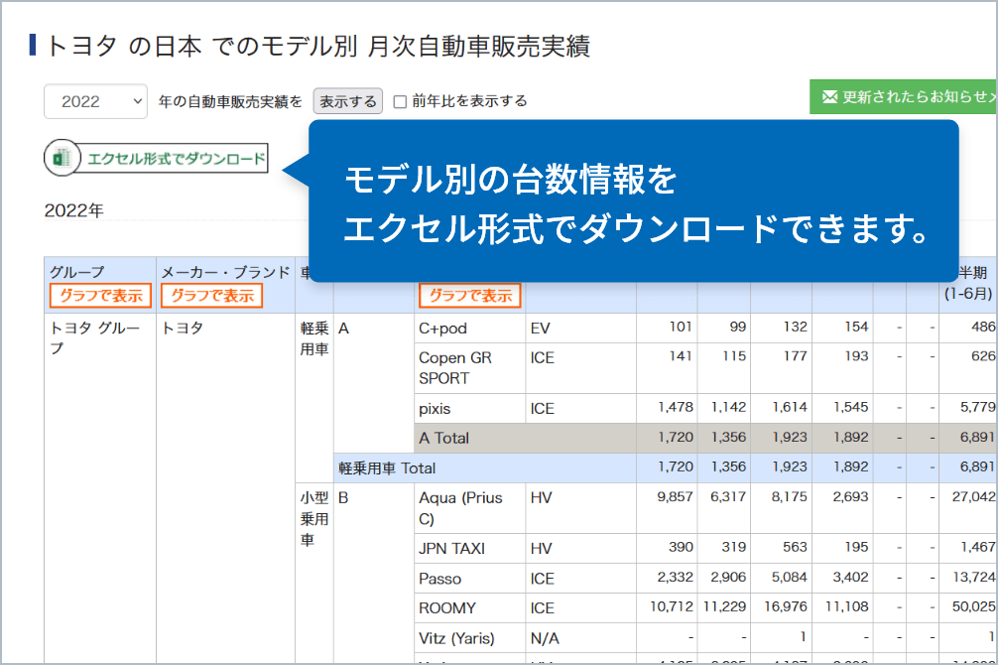Enable the 前年比を表示する checkbox

(x=400, y=101)
